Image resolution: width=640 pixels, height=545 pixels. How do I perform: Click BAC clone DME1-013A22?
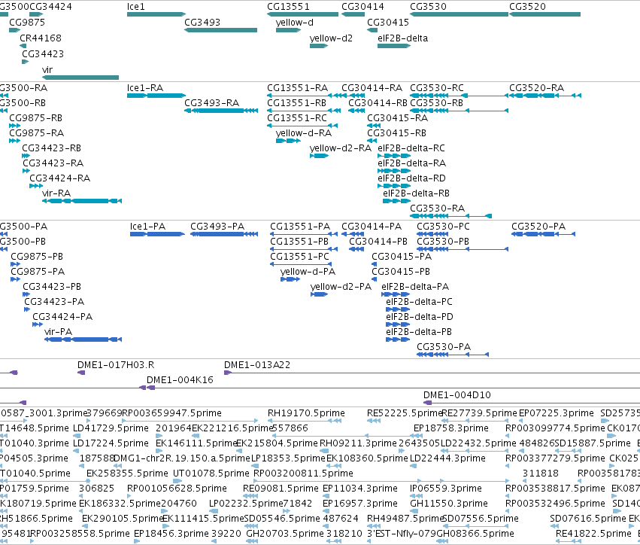pyautogui.click(x=257, y=365)
